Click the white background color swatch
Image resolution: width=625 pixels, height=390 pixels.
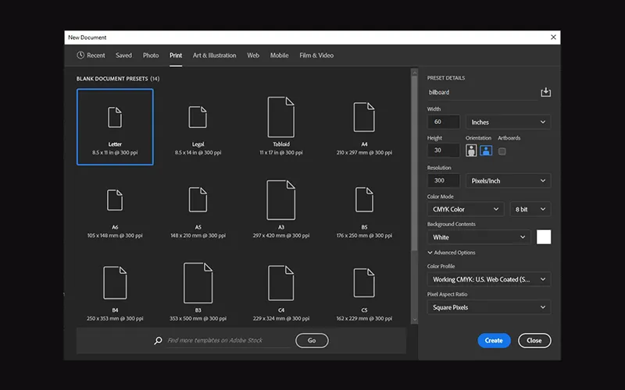pos(544,237)
